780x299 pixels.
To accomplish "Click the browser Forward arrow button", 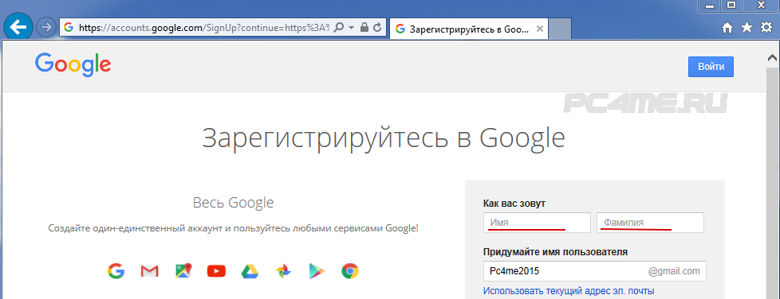I will point(46,27).
